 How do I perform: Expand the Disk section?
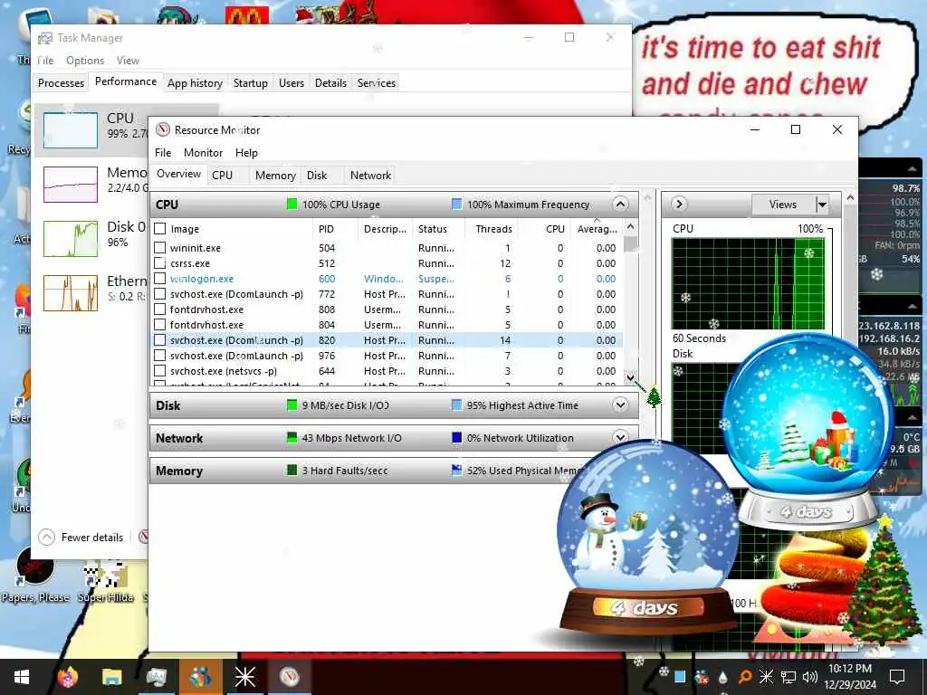tap(620, 405)
